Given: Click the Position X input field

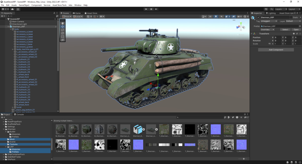Looking at the screenshot, I should coord(278,37).
